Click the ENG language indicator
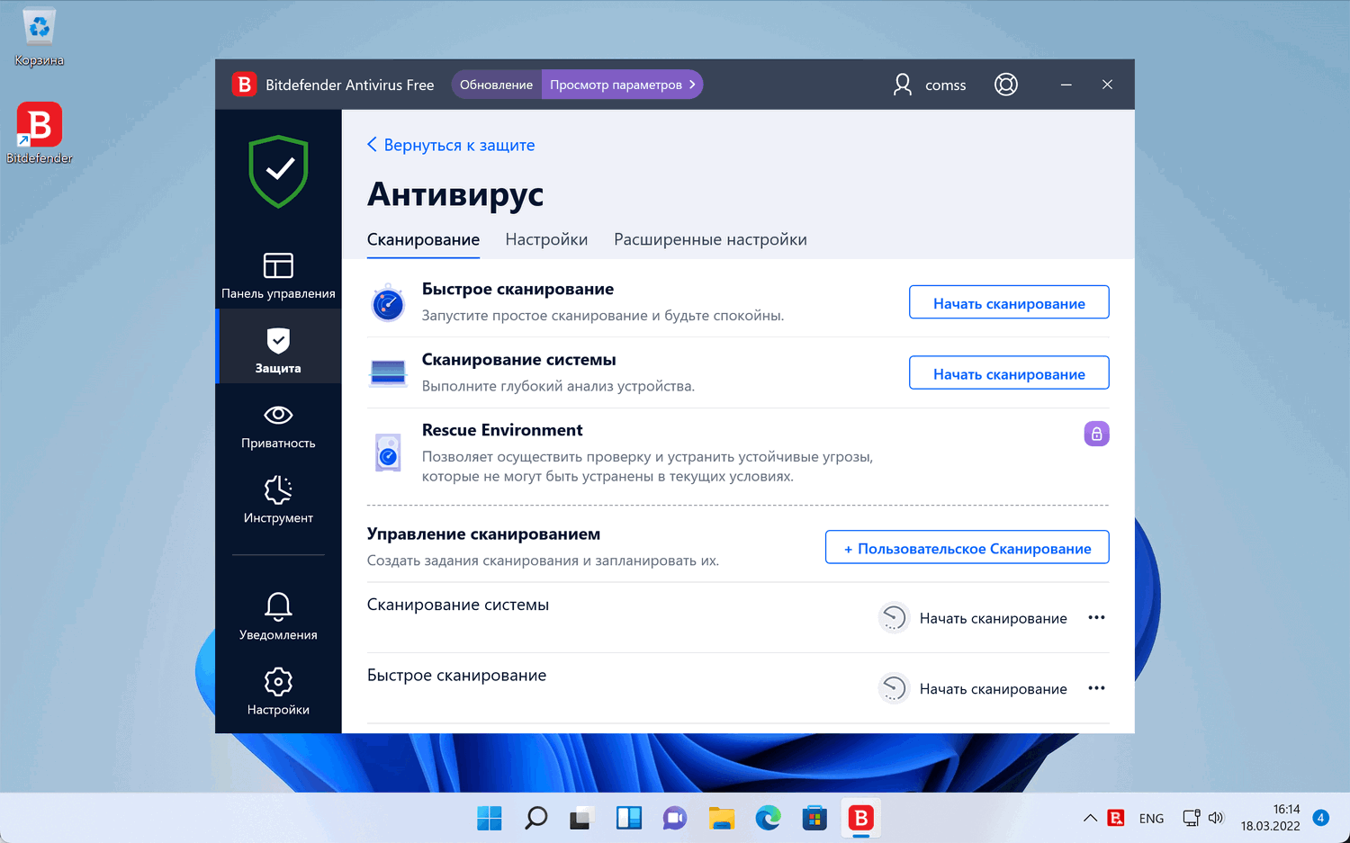 tap(1151, 819)
